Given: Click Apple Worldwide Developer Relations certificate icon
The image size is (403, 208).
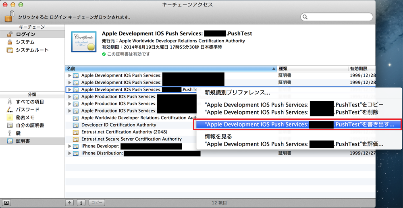Looking at the screenshot, I should click(76, 118).
